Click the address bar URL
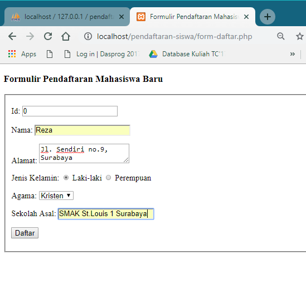306x293 pixels. point(174,36)
